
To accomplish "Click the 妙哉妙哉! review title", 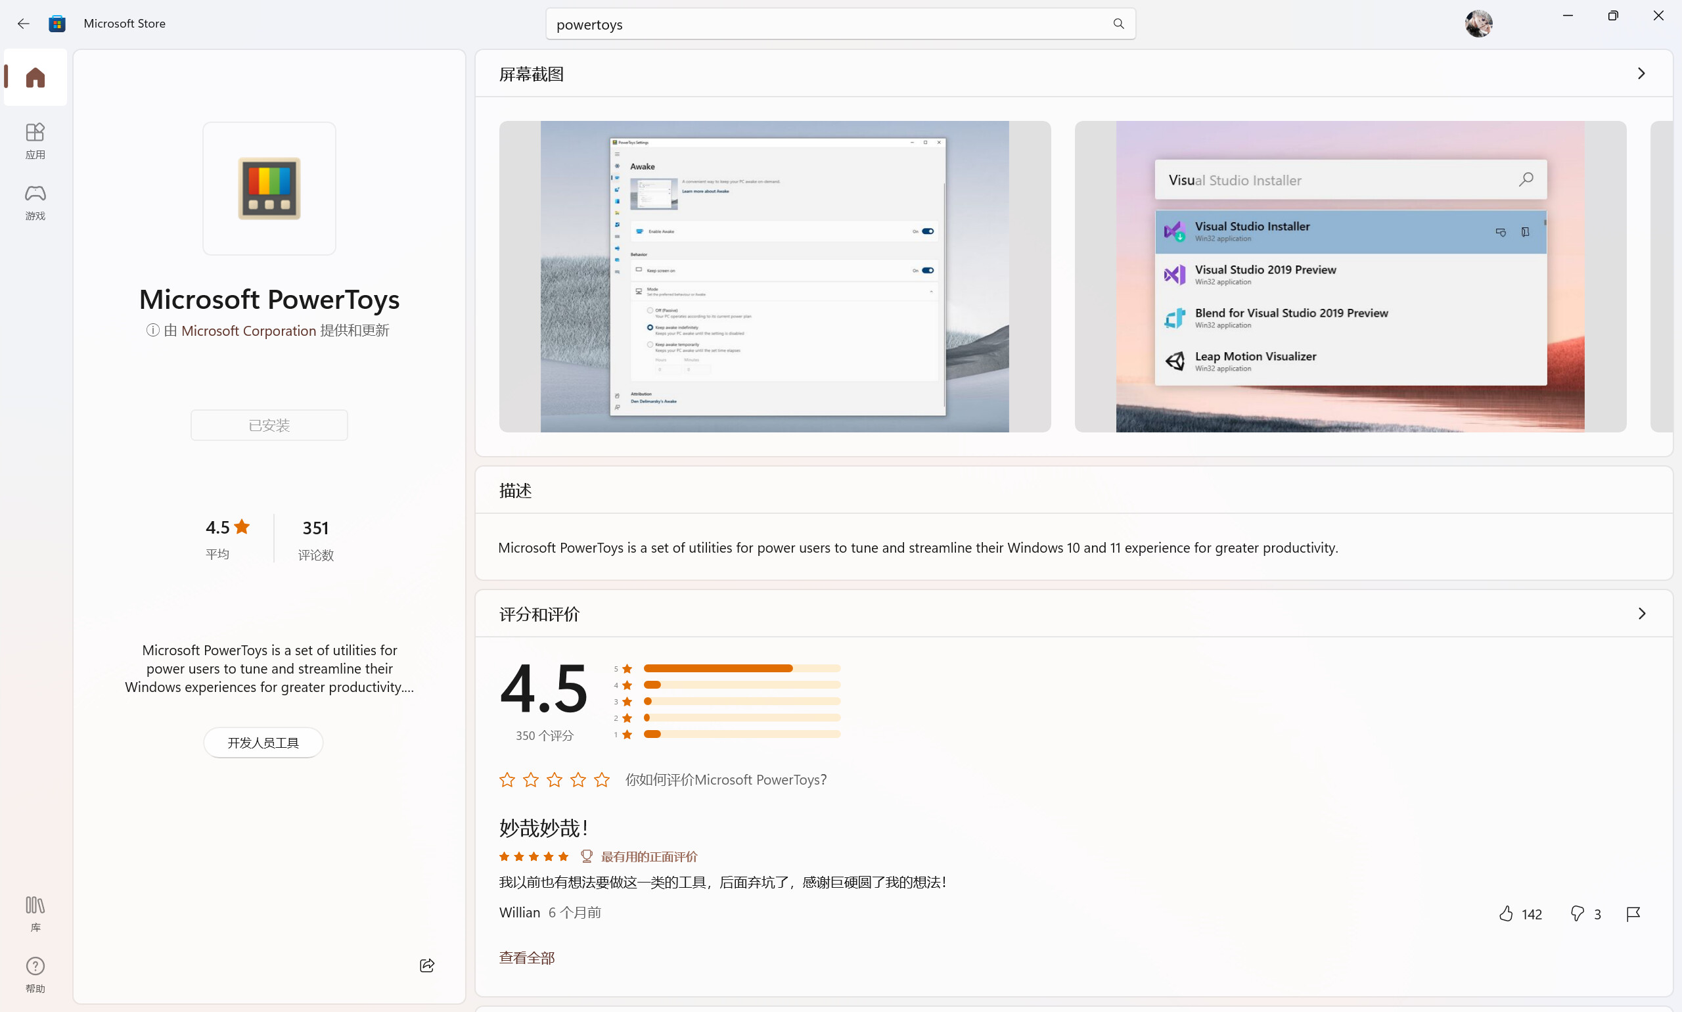I will click(x=543, y=828).
